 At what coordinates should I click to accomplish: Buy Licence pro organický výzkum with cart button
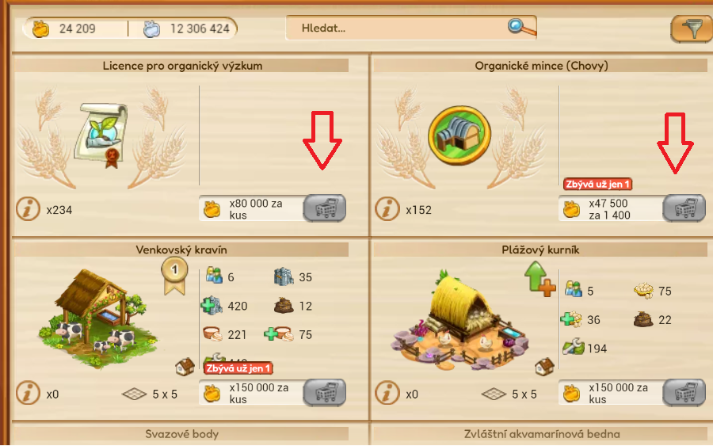(325, 208)
